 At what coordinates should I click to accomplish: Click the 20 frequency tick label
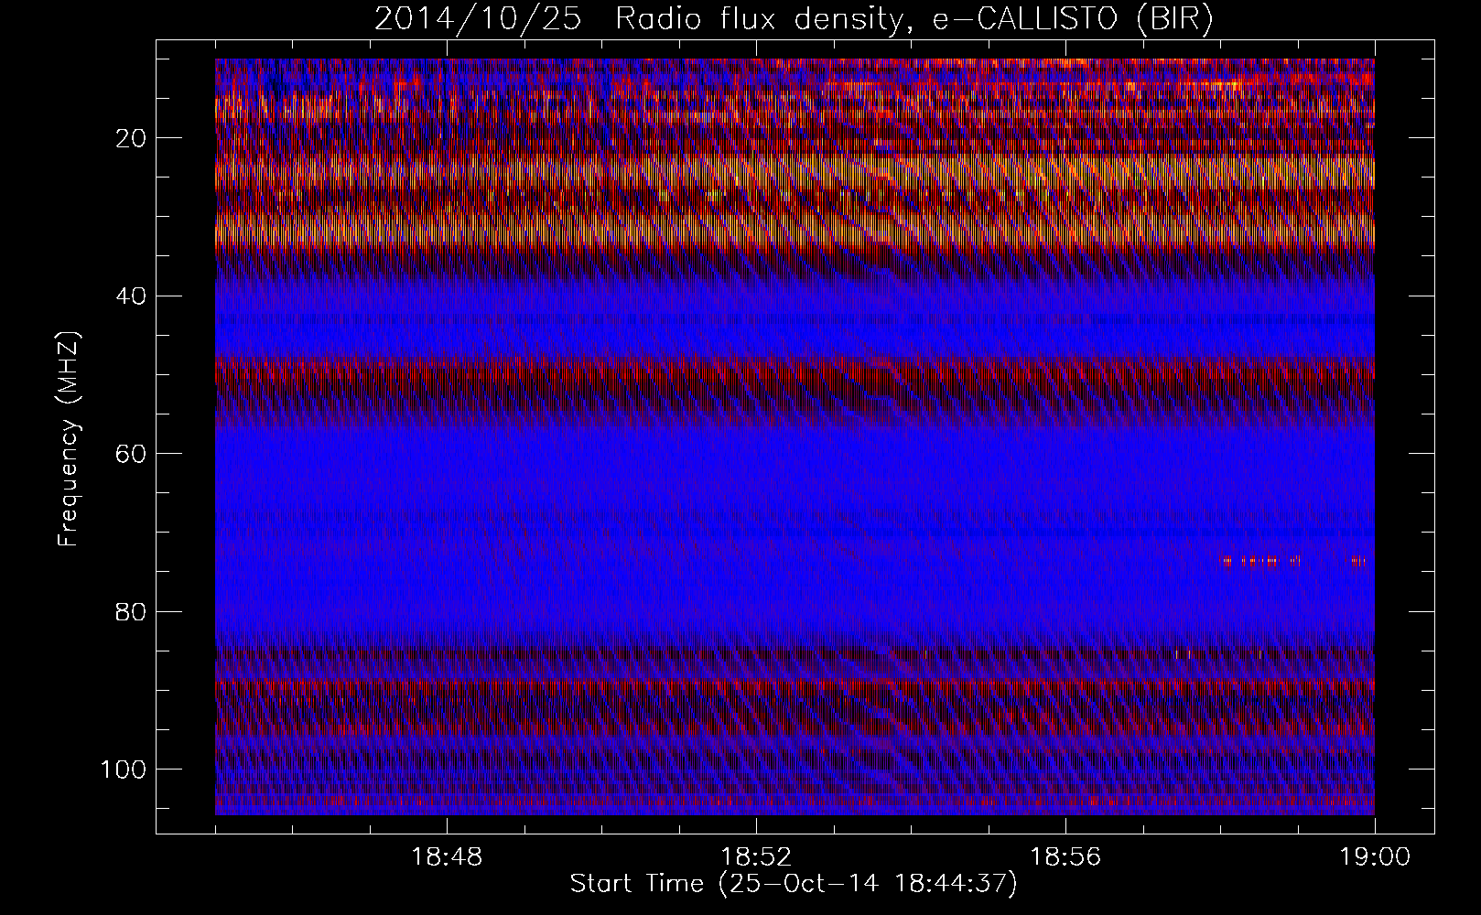[x=132, y=138]
